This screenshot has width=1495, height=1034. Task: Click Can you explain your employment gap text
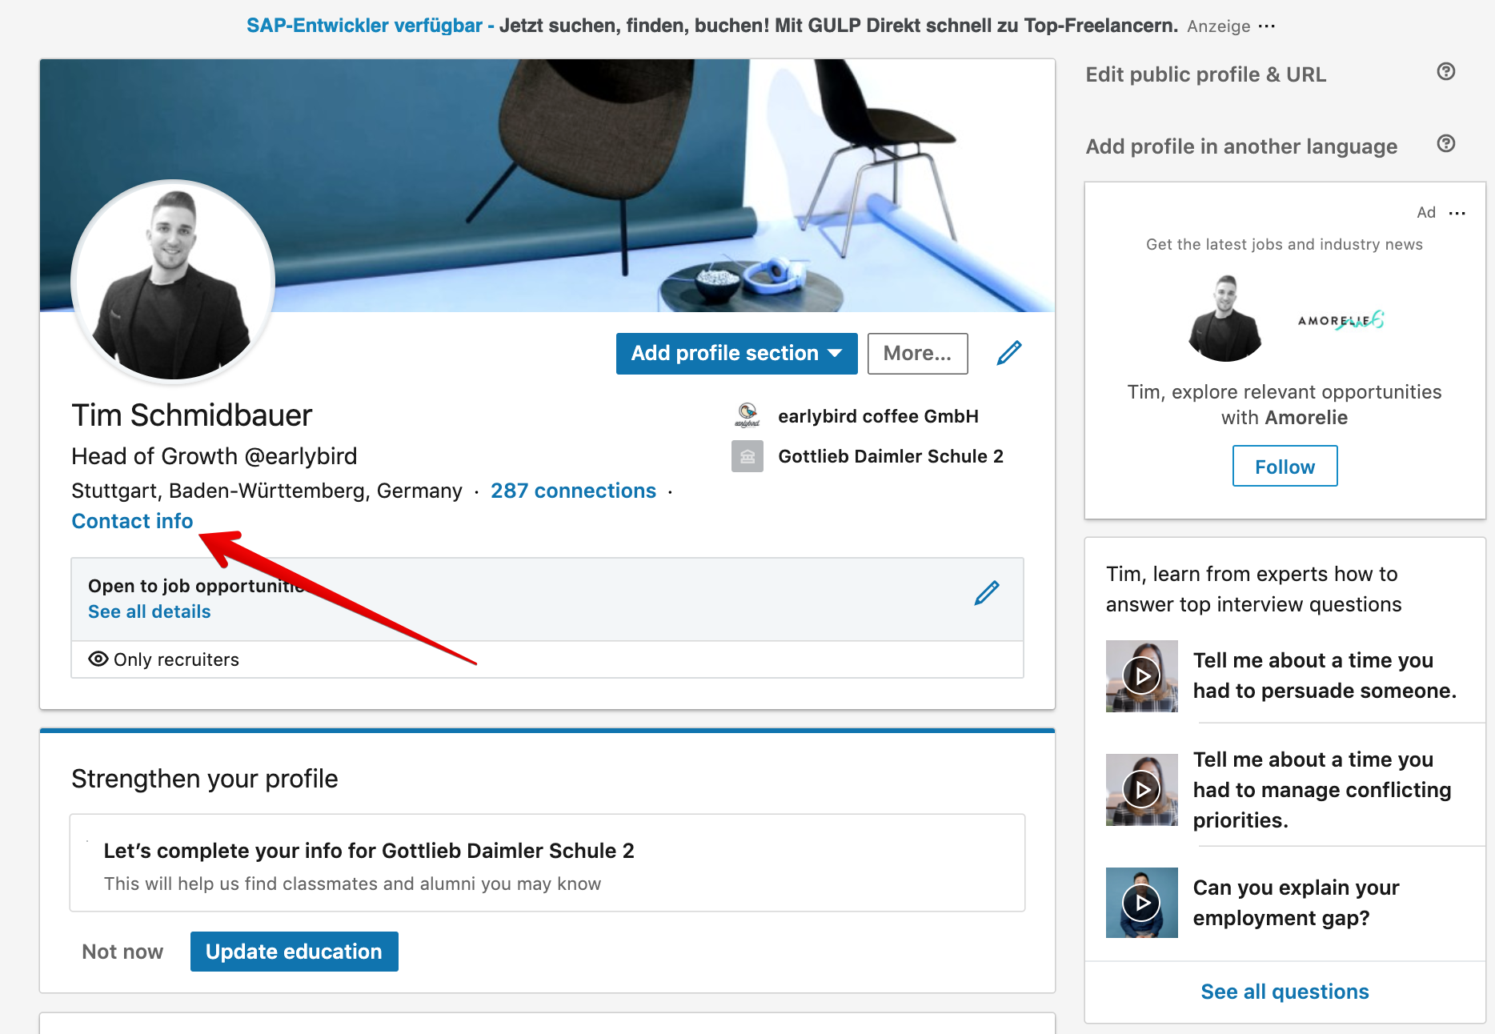coord(1296,903)
